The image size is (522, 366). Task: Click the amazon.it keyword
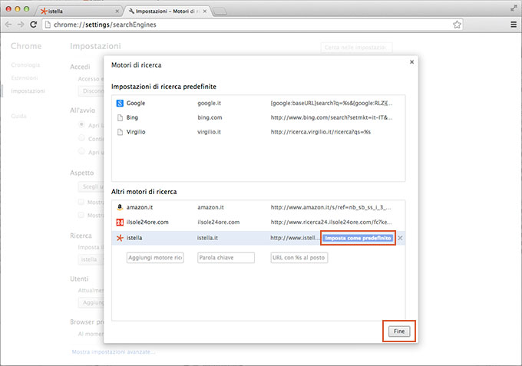pyautogui.click(x=211, y=207)
